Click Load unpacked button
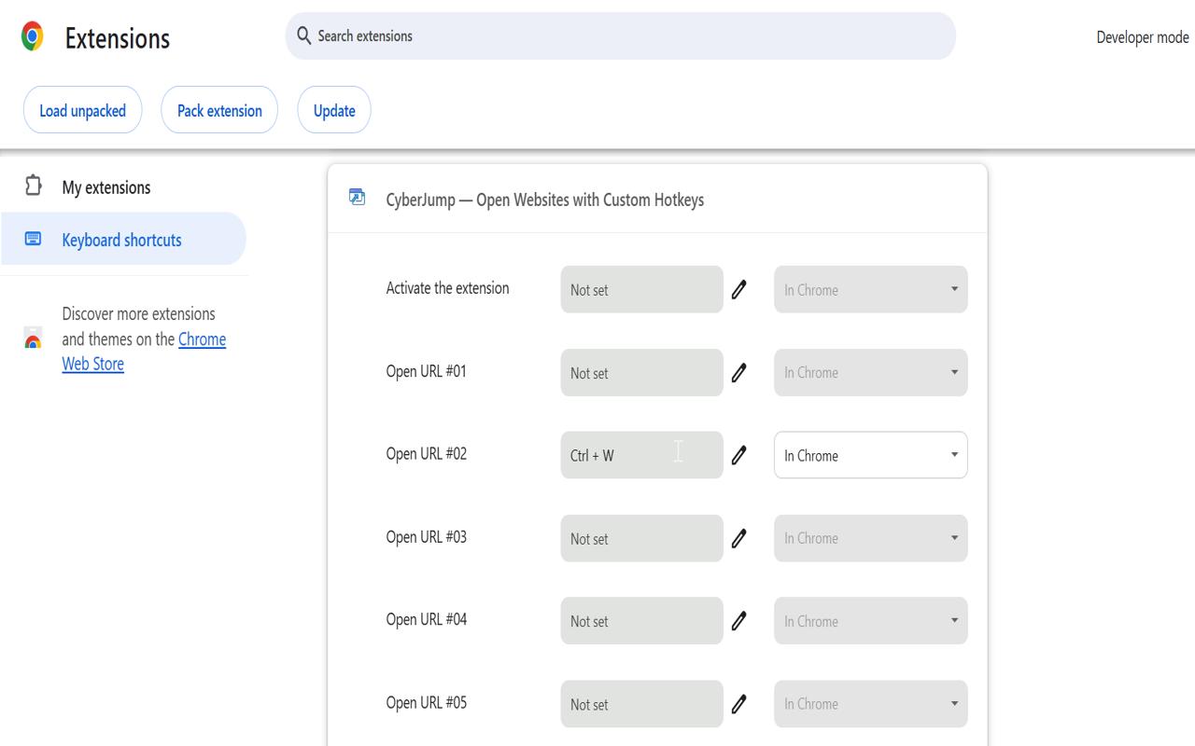Viewport: 1195px width, 746px height. click(82, 110)
